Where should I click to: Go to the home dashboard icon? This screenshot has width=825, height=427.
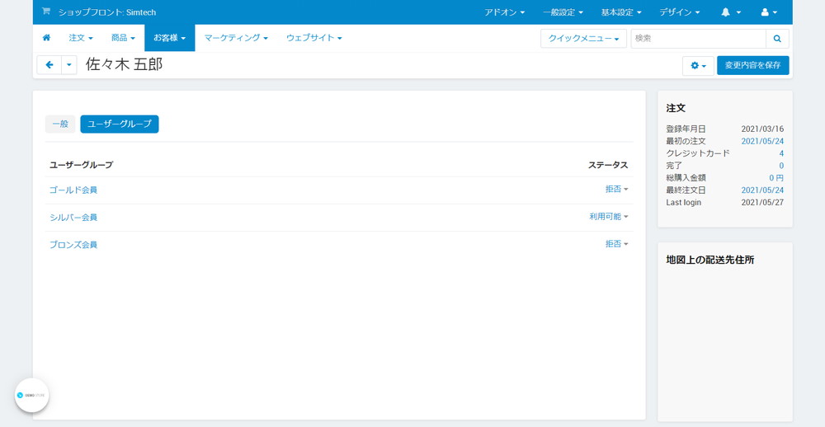pyautogui.click(x=46, y=38)
